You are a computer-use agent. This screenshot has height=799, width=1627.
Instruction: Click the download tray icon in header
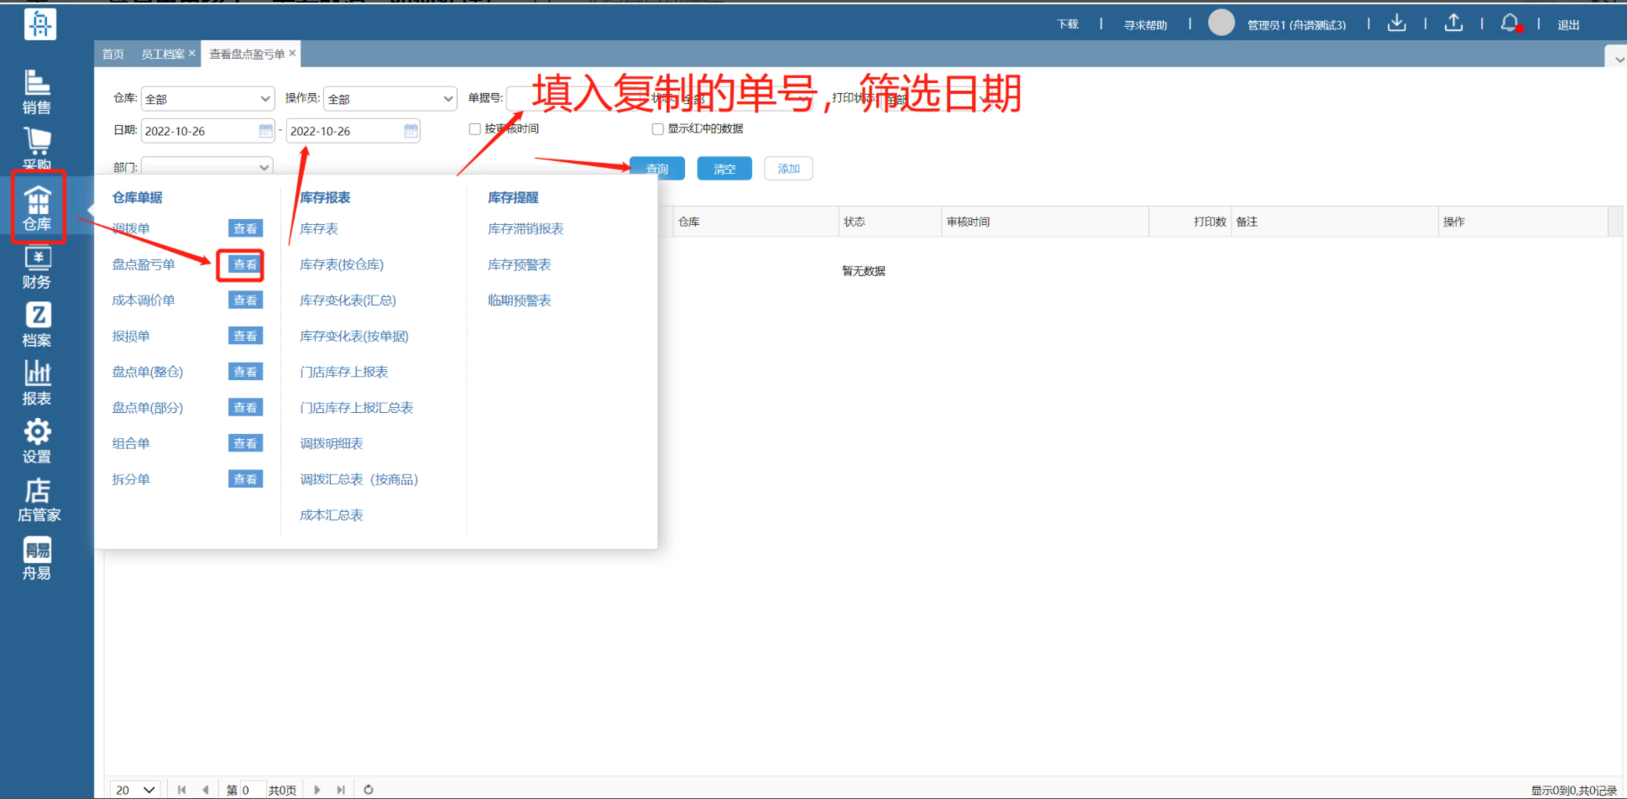coord(1397,24)
